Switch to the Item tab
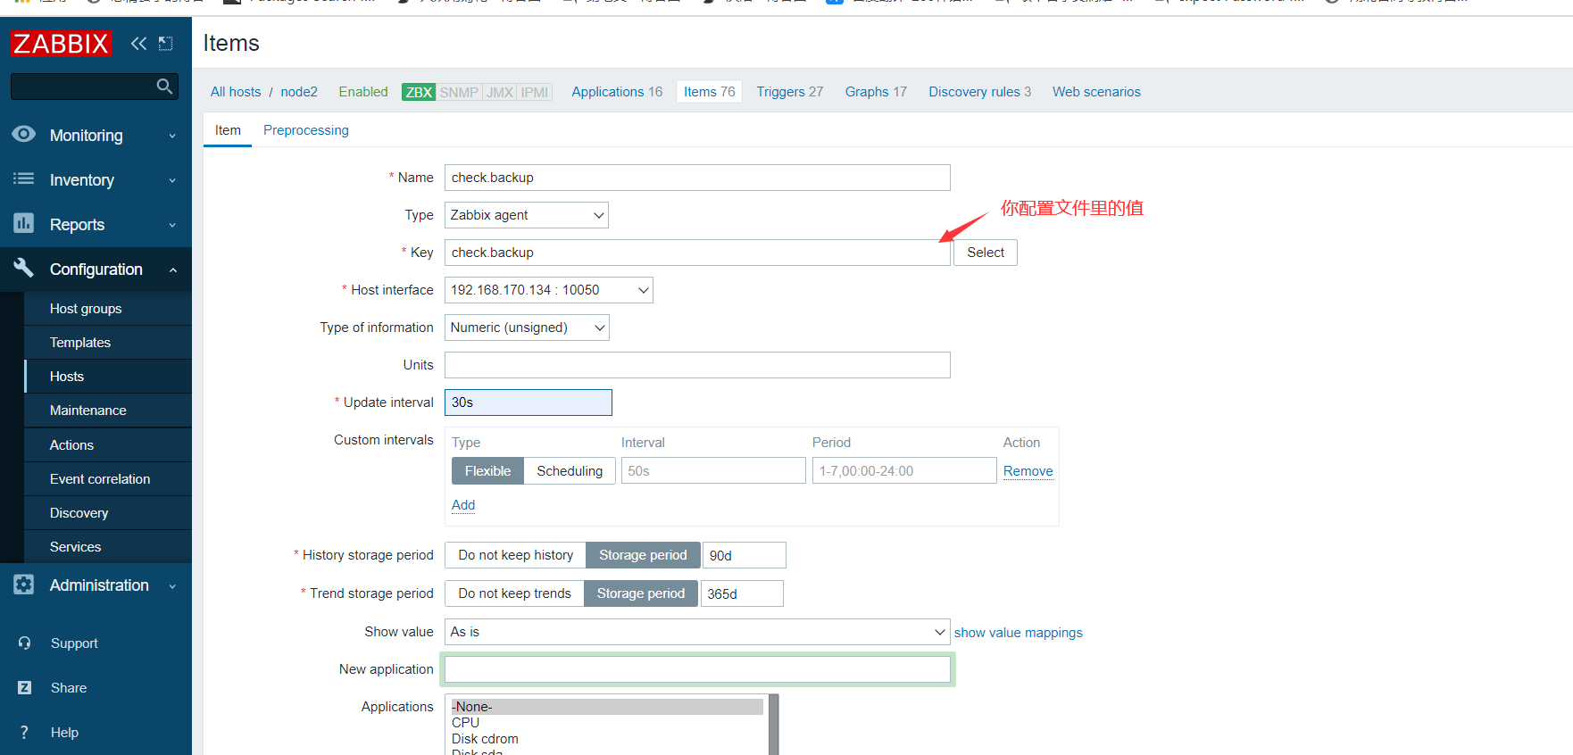1573x755 pixels. point(228,130)
